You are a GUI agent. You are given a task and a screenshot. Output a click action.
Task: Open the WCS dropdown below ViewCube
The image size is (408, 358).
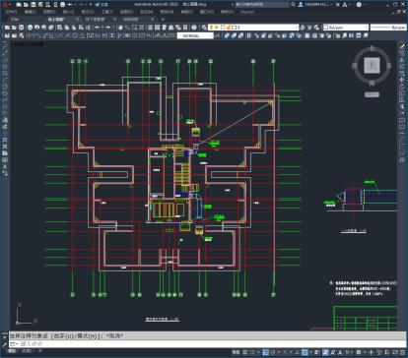point(372,94)
